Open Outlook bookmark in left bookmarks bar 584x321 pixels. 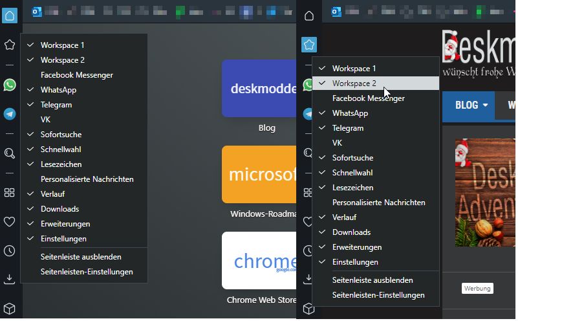pyautogui.click(x=37, y=12)
